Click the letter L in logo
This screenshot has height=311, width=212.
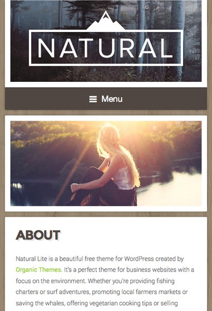pyautogui.click(x=166, y=48)
